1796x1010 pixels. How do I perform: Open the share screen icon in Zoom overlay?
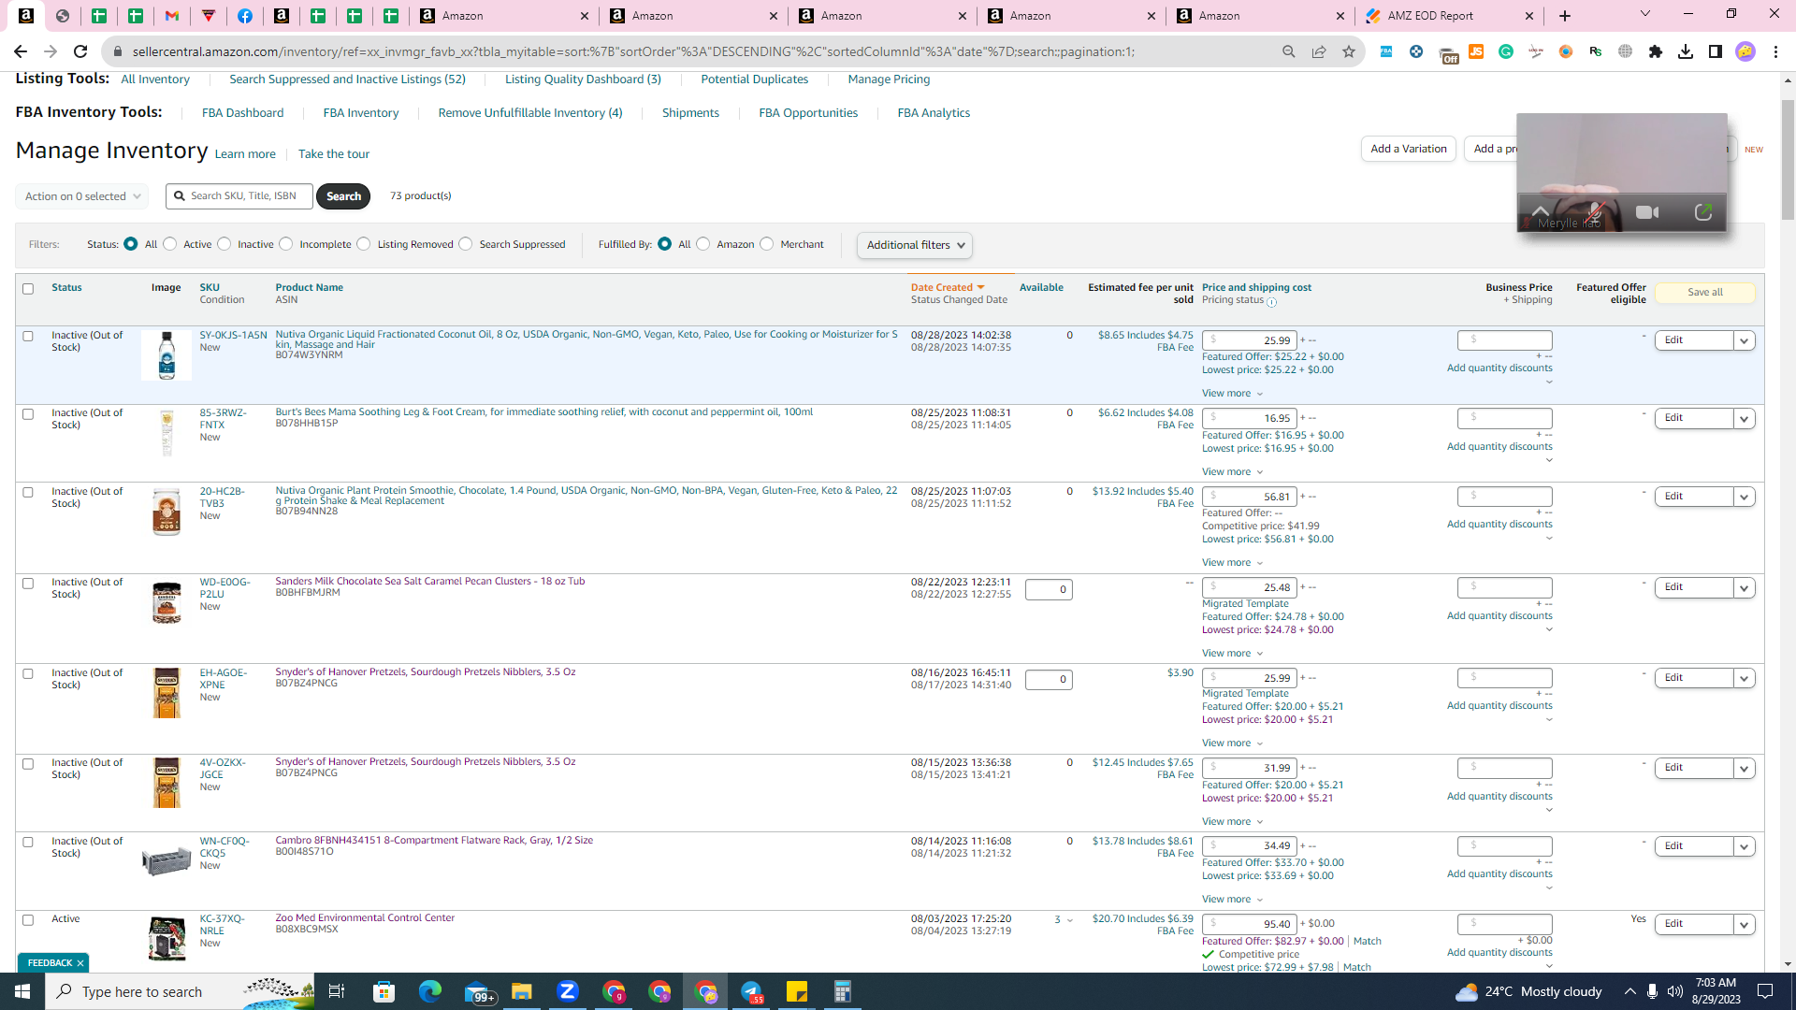pos(1703,212)
